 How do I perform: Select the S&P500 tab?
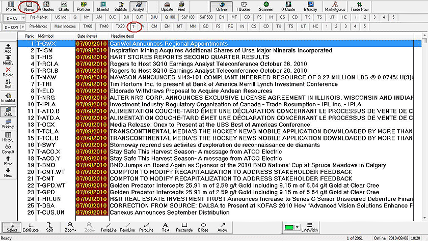point(206,17)
